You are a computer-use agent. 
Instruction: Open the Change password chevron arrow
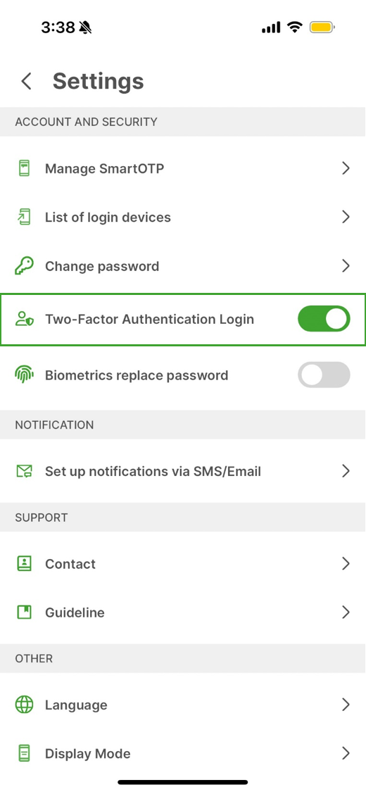click(346, 266)
